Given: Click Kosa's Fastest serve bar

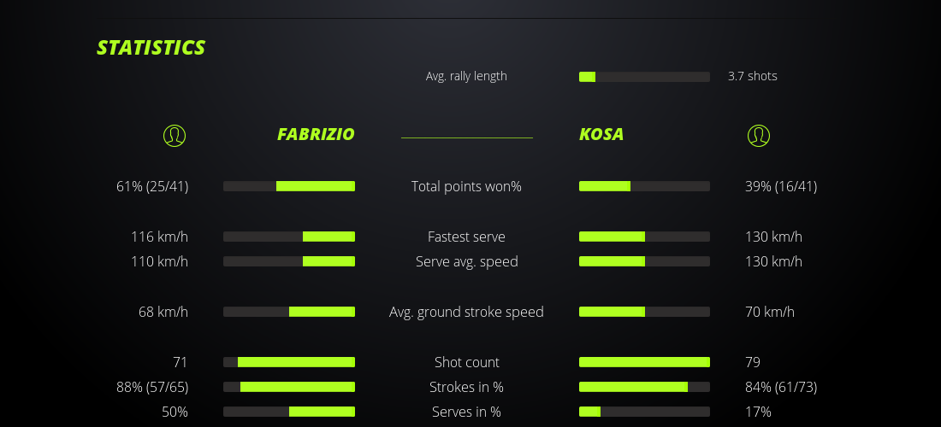Looking at the screenshot, I should click(644, 237).
